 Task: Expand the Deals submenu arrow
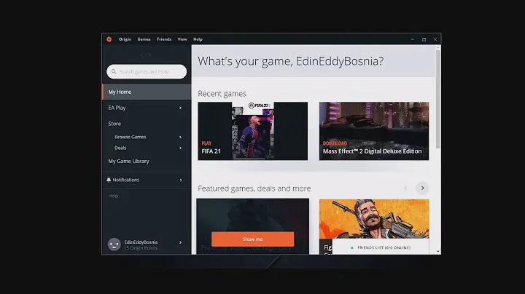click(x=180, y=148)
